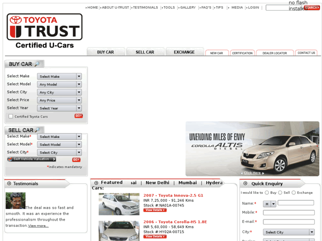Open Select City dropdown in Sell Car
Screen dimensions: 322x241
pos(59,153)
